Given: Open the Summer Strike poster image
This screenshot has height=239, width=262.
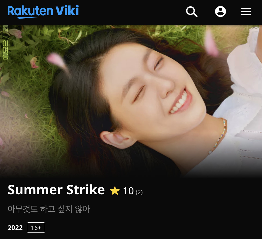Looking at the screenshot, I should 131,101.
